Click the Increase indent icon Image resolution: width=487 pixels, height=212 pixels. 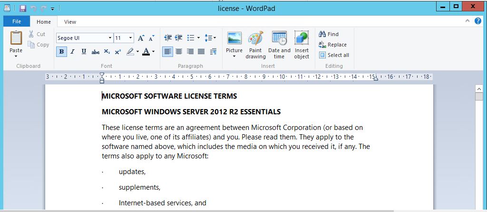pos(179,38)
